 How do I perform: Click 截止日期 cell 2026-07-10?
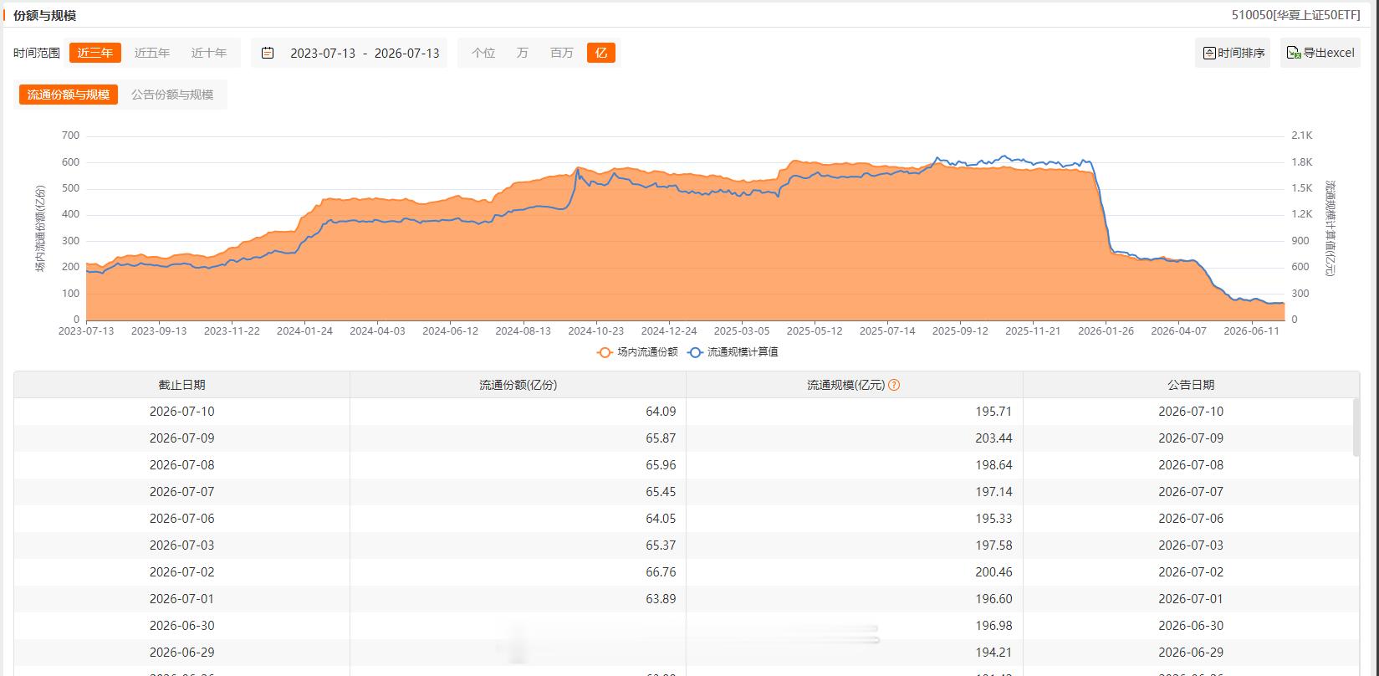pyautogui.click(x=182, y=412)
